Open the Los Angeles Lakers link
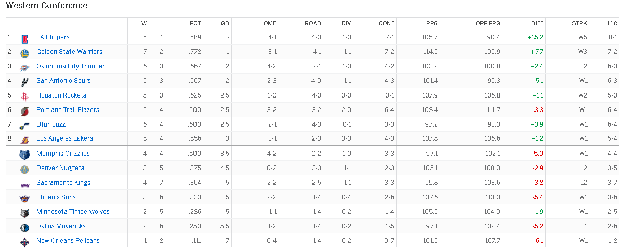Viewport: 626px width, 250px height. [64, 139]
